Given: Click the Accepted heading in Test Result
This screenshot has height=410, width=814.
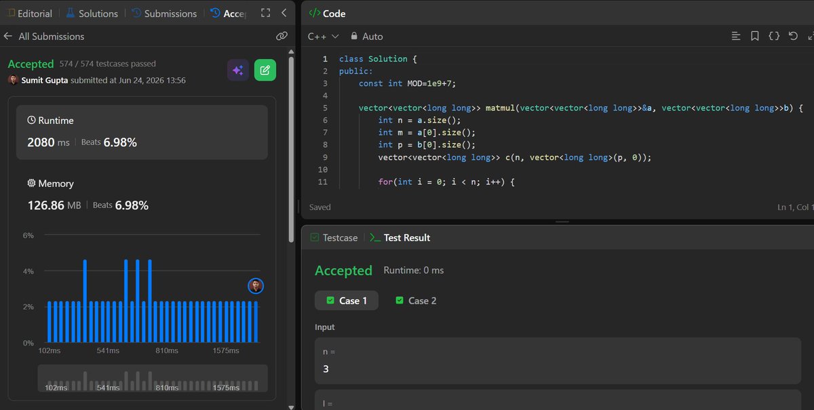Looking at the screenshot, I should pyautogui.click(x=343, y=270).
